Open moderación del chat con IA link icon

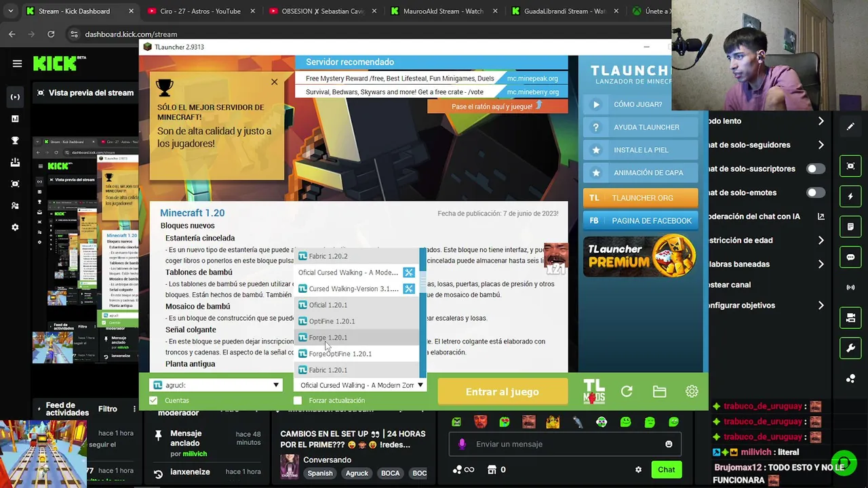(821, 217)
